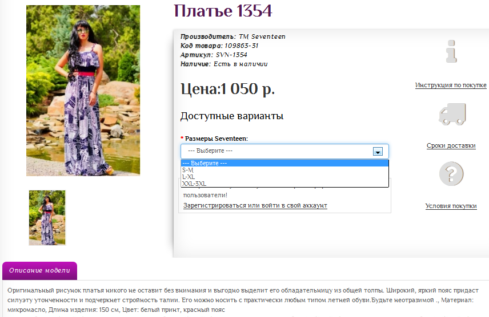Click the small dress thumbnail image

tap(47, 218)
